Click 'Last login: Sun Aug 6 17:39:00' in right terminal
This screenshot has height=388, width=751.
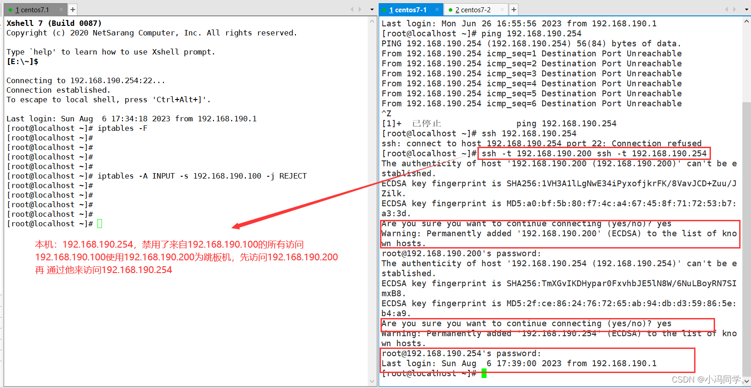coord(519,363)
